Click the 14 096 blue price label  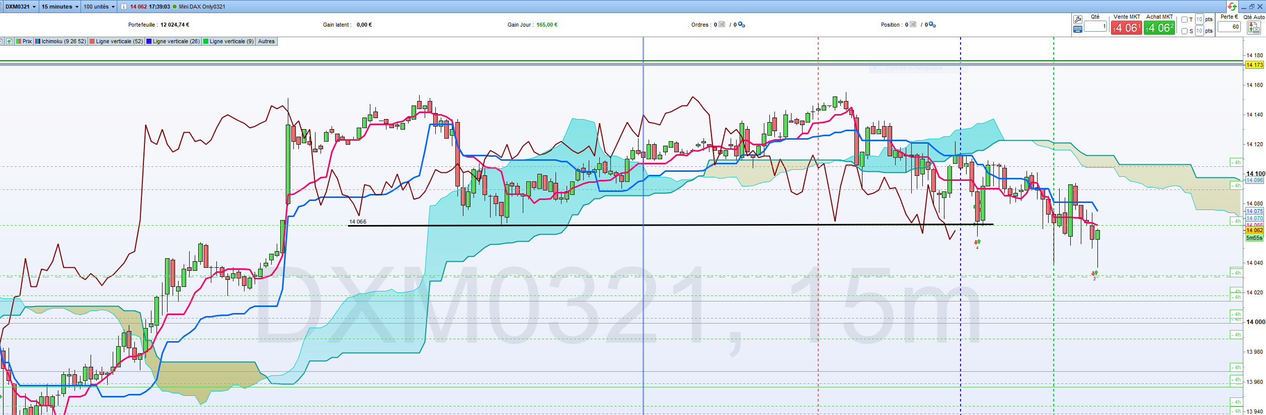1254,180
